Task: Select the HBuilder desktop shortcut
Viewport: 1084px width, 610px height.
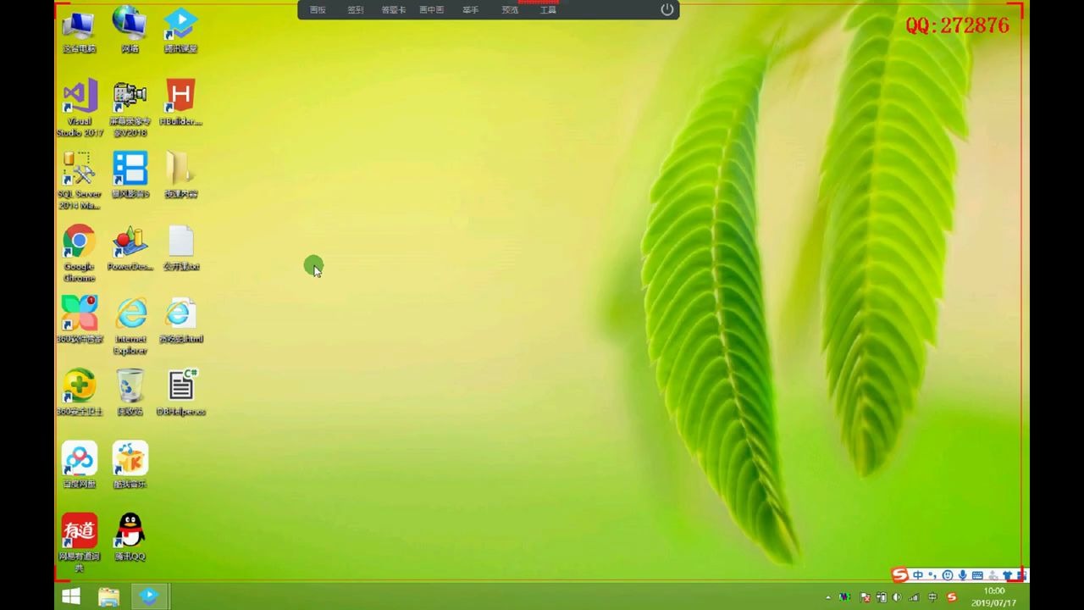Action: coord(180,103)
